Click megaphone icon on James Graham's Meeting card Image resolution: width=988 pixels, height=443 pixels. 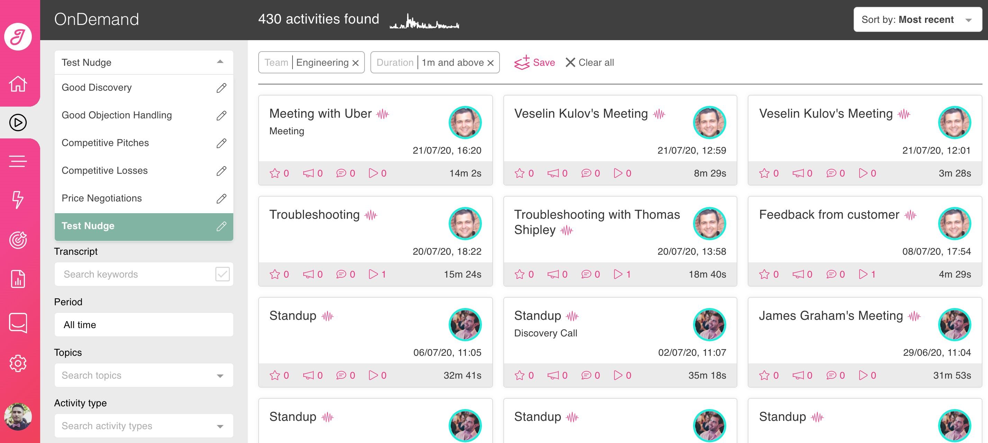[x=798, y=375]
